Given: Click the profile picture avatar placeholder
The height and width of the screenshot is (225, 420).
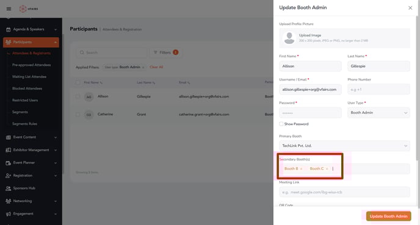Looking at the screenshot, I should 289,38.
